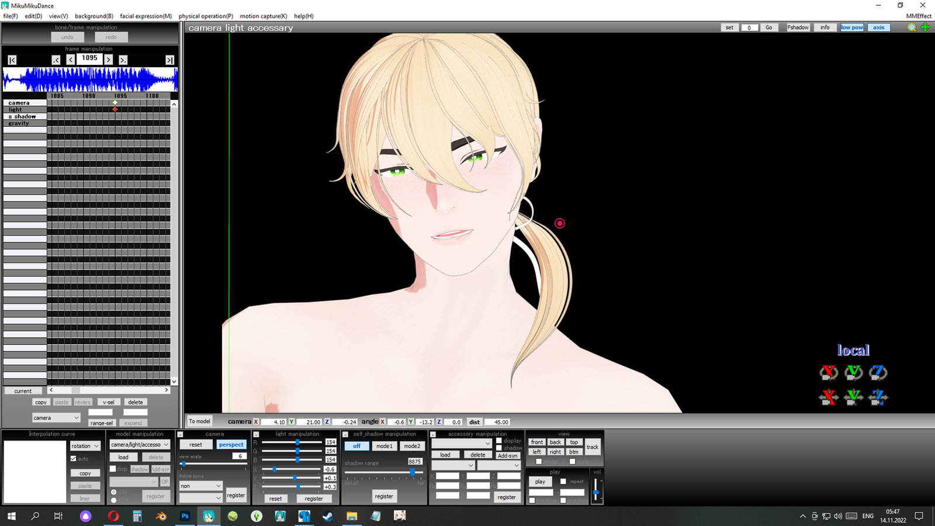Viewport: 935px width, 526px height.
Task: Open the background(B) menu
Action: coord(94,16)
